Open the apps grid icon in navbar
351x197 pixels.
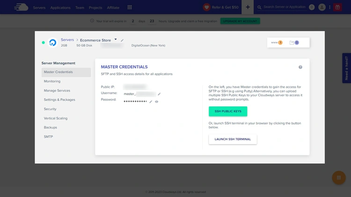coord(130,7)
